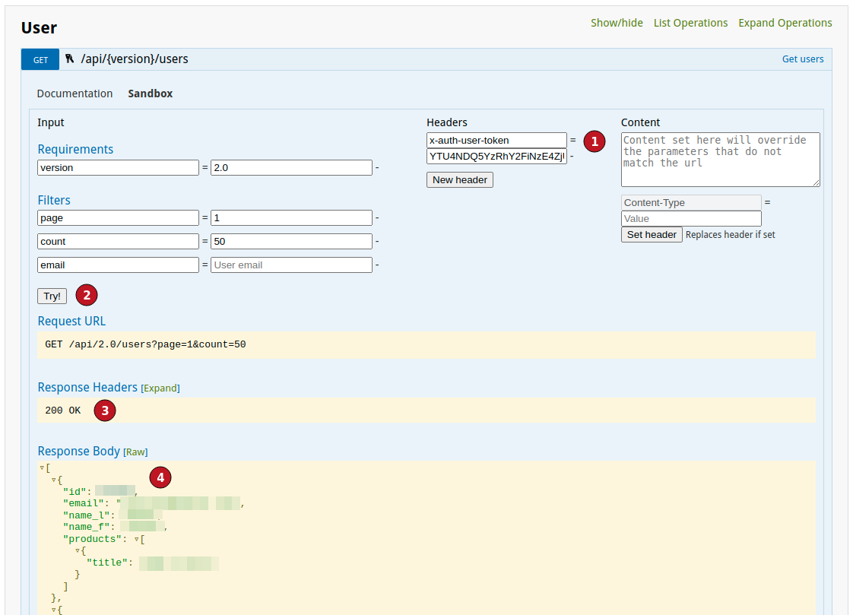Click the Content-Type value field
Viewport: 853px width, 615px height.
(x=691, y=219)
